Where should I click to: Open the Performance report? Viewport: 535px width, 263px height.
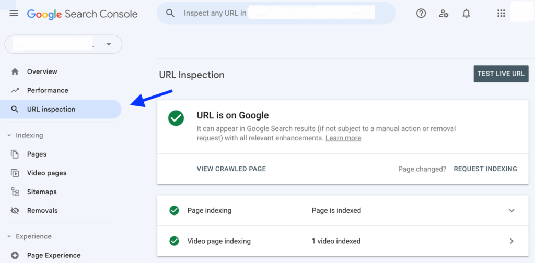[48, 91]
